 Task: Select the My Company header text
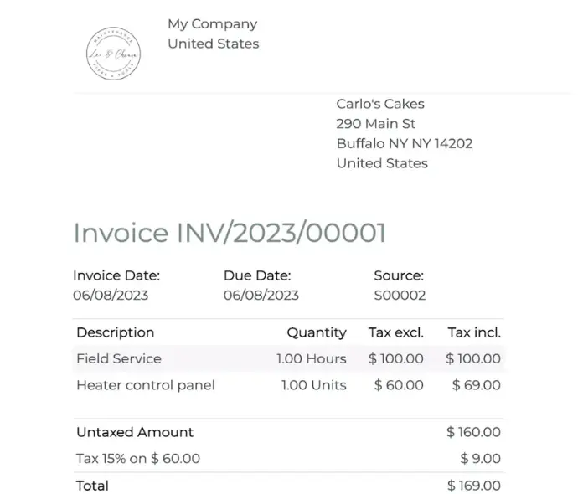tap(212, 24)
